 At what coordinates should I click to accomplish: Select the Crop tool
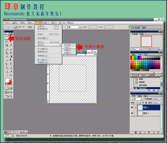coord(7,45)
